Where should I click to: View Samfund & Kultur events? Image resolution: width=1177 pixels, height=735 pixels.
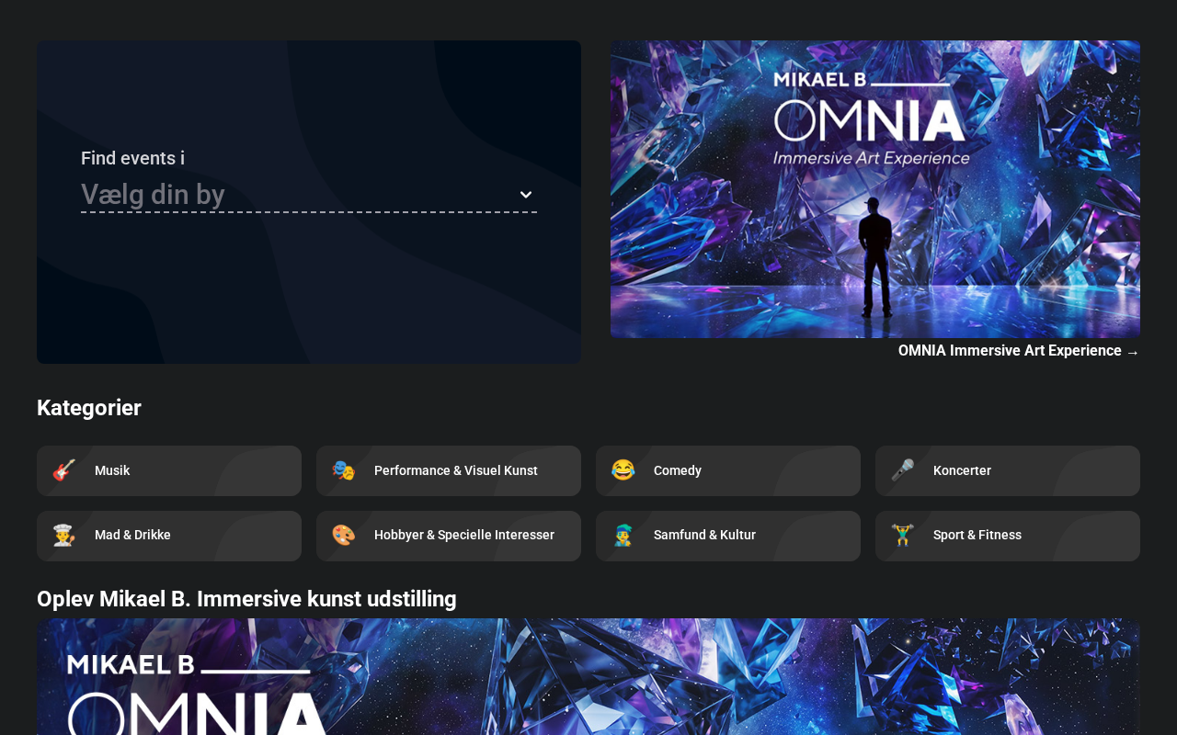click(x=728, y=536)
